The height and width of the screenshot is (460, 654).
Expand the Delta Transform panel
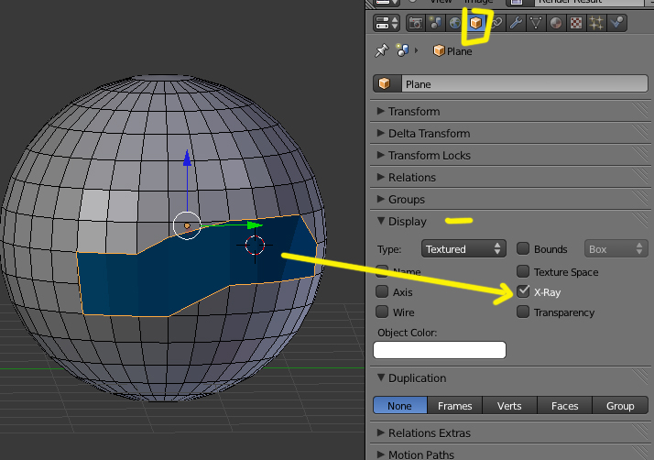(x=510, y=134)
